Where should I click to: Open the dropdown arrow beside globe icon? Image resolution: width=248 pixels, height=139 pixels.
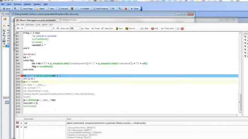[x=76, y=8]
